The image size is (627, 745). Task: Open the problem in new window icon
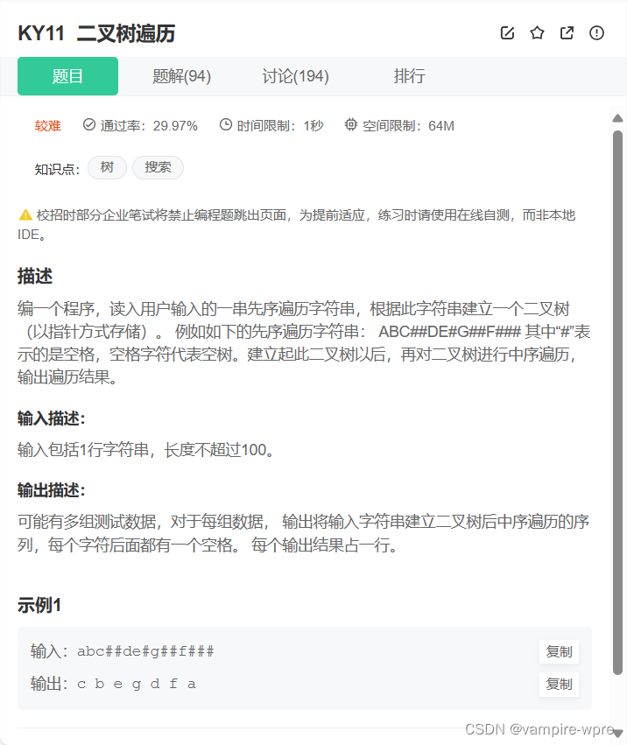pyautogui.click(x=567, y=32)
